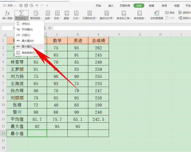Open Logical functions (逻辑) icon

tap(67, 13)
